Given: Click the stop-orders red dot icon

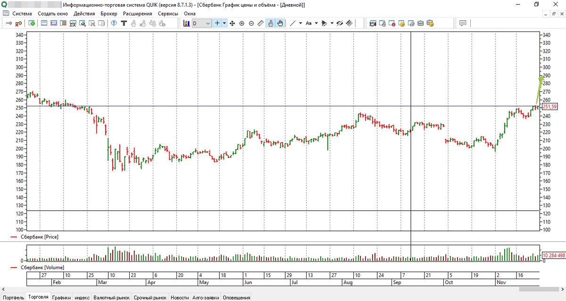Looking at the screenshot, I should pyautogui.click(x=392, y=24).
